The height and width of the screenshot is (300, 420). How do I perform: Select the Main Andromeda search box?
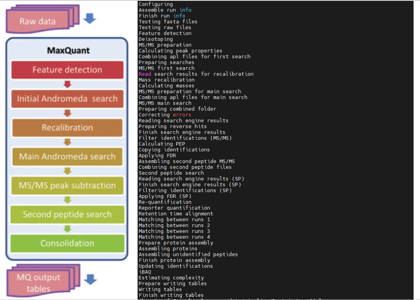67,156
